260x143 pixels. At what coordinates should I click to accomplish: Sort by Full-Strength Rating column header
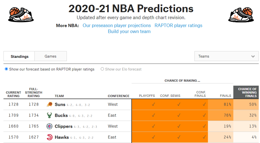point(34,92)
